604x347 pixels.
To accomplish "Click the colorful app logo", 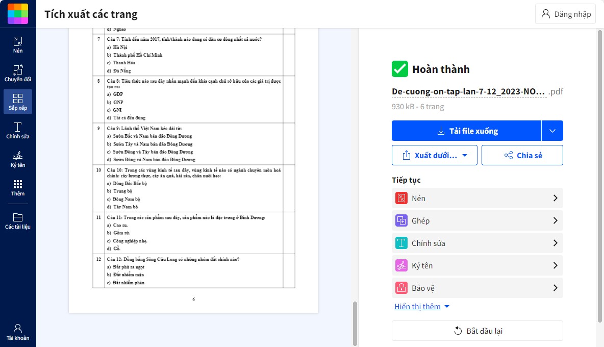I will pos(18,14).
